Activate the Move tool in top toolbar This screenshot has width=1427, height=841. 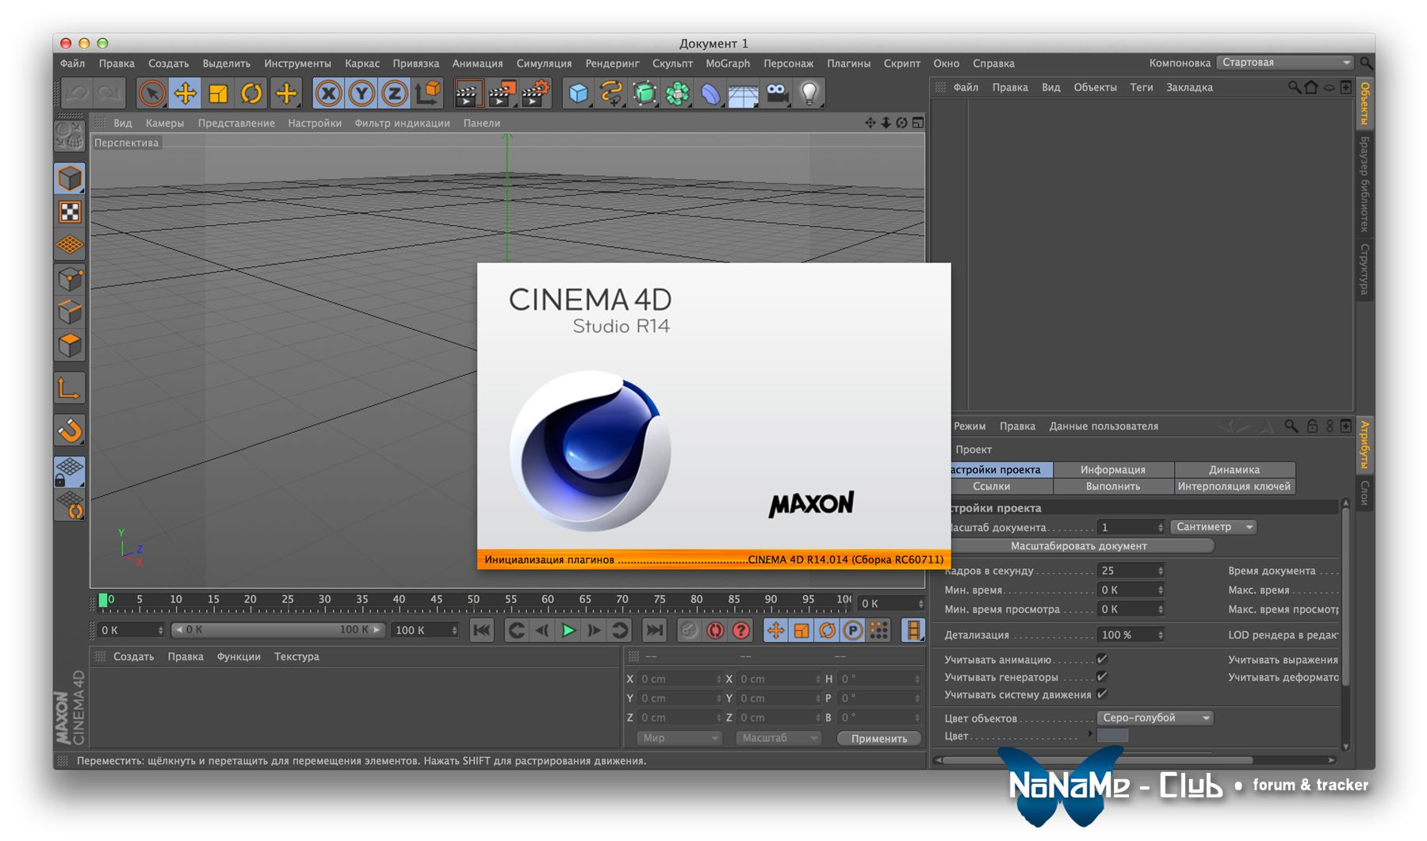[185, 94]
